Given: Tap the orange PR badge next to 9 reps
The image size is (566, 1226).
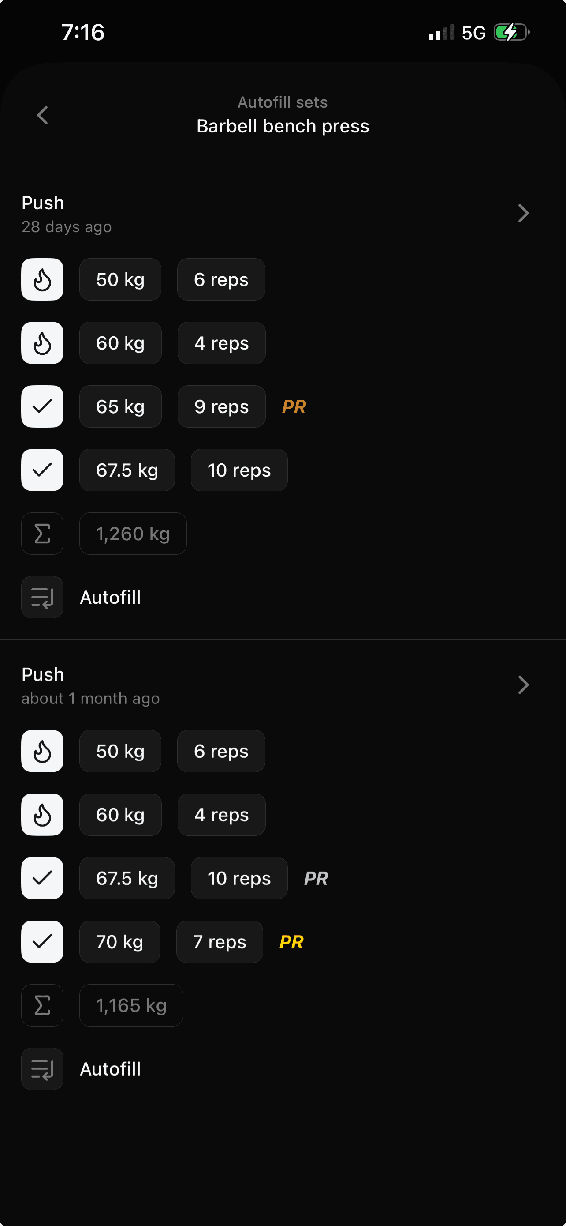Looking at the screenshot, I should [x=294, y=407].
